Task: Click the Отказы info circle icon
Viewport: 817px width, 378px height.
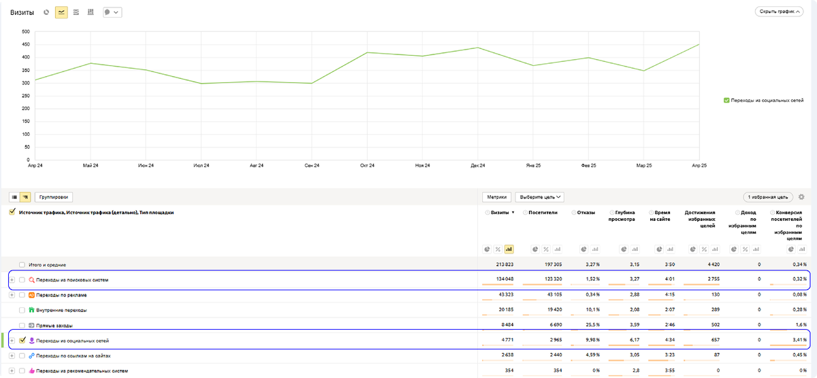Action: (573, 213)
